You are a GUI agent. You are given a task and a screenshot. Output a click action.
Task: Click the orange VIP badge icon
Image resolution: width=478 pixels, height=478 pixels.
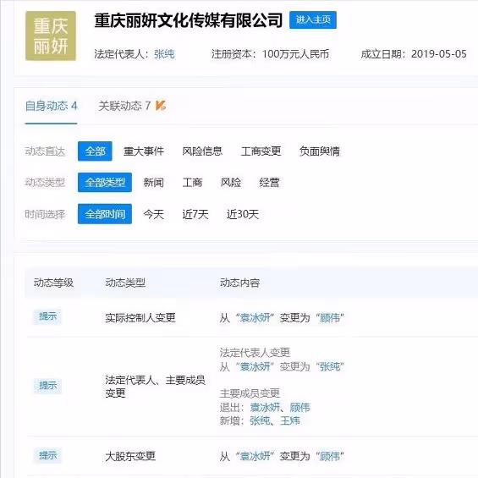[x=161, y=106]
